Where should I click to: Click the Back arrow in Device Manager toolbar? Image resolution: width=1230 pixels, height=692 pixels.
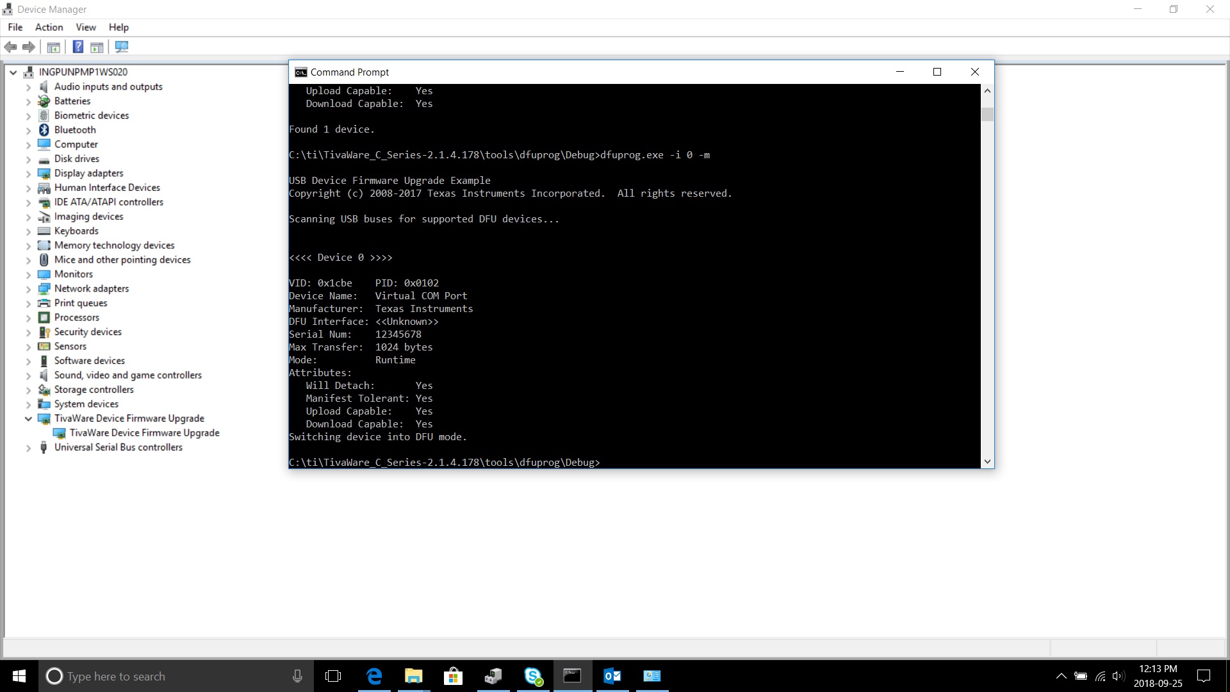pyautogui.click(x=10, y=47)
